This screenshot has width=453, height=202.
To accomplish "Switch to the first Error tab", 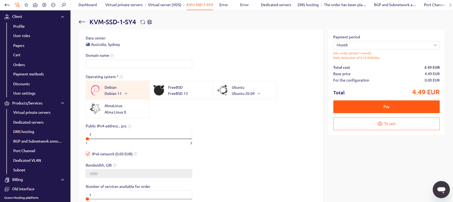I will pyautogui.click(x=224, y=5).
